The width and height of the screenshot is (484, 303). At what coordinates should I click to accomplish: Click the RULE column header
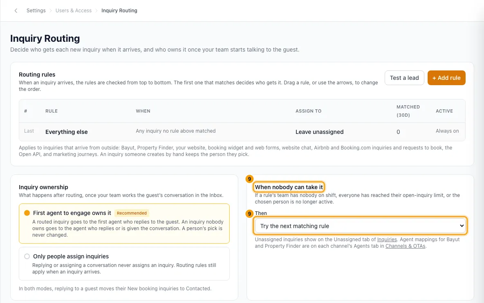coord(52,111)
